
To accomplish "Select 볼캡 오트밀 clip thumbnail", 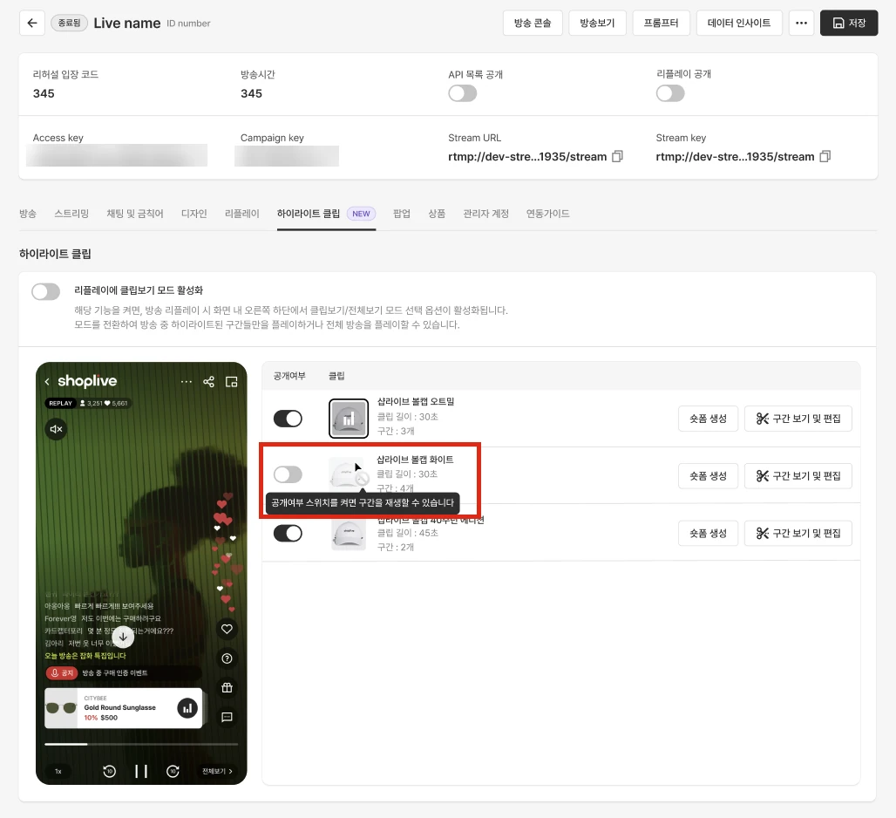I will (x=349, y=419).
